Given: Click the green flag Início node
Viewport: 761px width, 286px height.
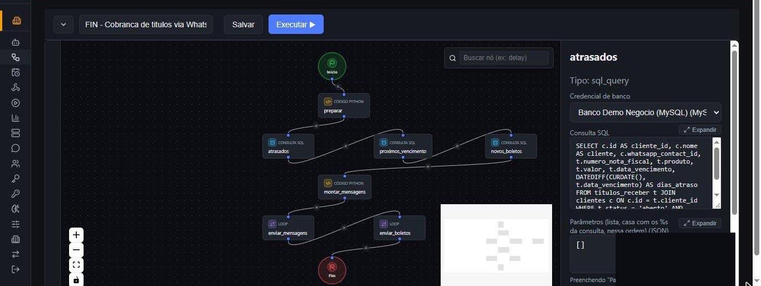Looking at the screenshot, I should click(332, 66).
